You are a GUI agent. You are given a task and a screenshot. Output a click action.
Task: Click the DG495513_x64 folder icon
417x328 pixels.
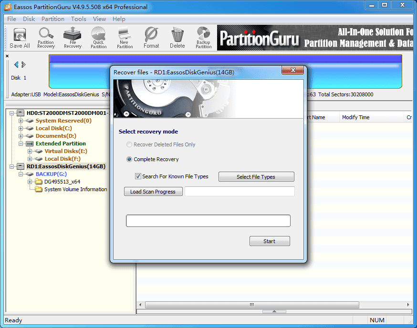point(39,182)
